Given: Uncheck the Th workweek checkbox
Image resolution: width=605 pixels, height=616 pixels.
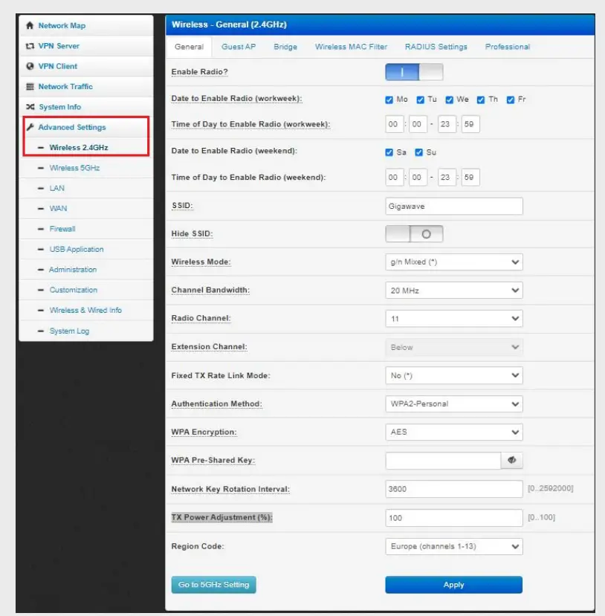Looking at the screenshot, I should tap(480, 100).
